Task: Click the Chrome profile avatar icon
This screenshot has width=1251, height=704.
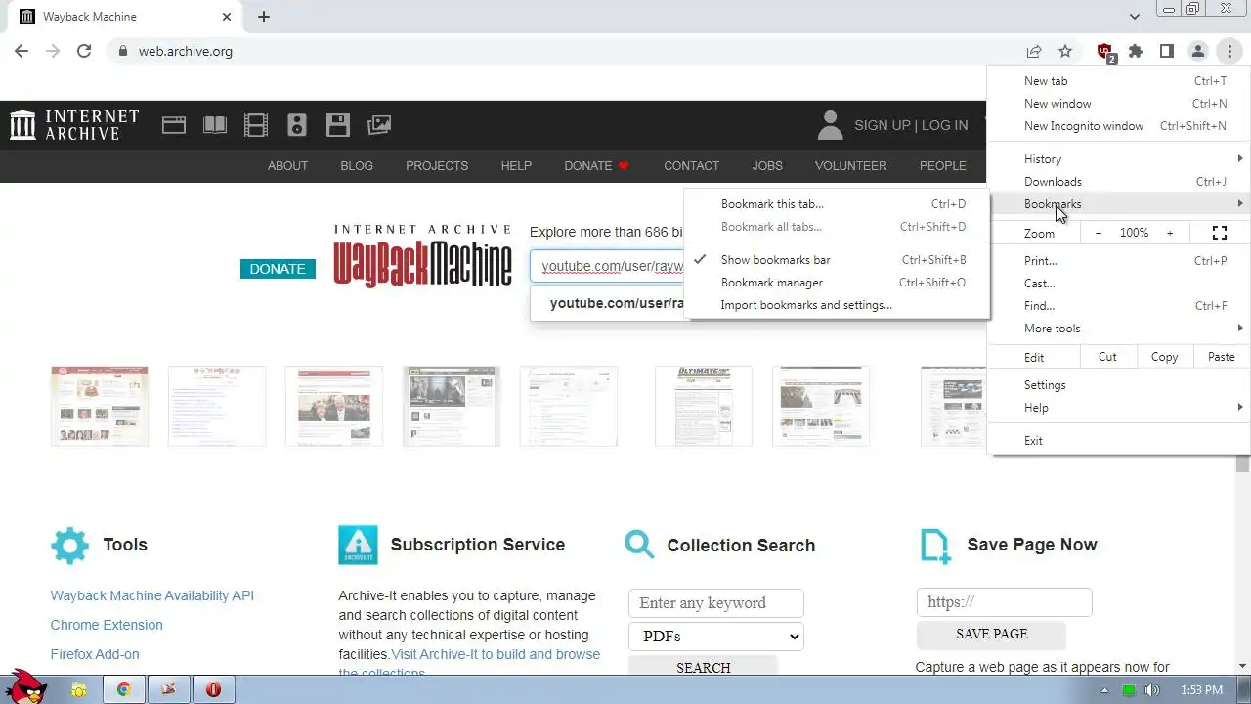Action: [1197, 51]
